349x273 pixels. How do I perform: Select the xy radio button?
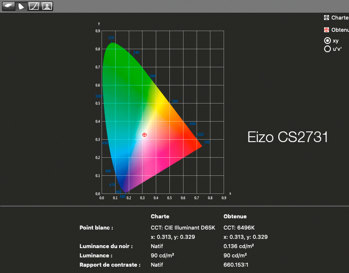(x=328, y=41)
